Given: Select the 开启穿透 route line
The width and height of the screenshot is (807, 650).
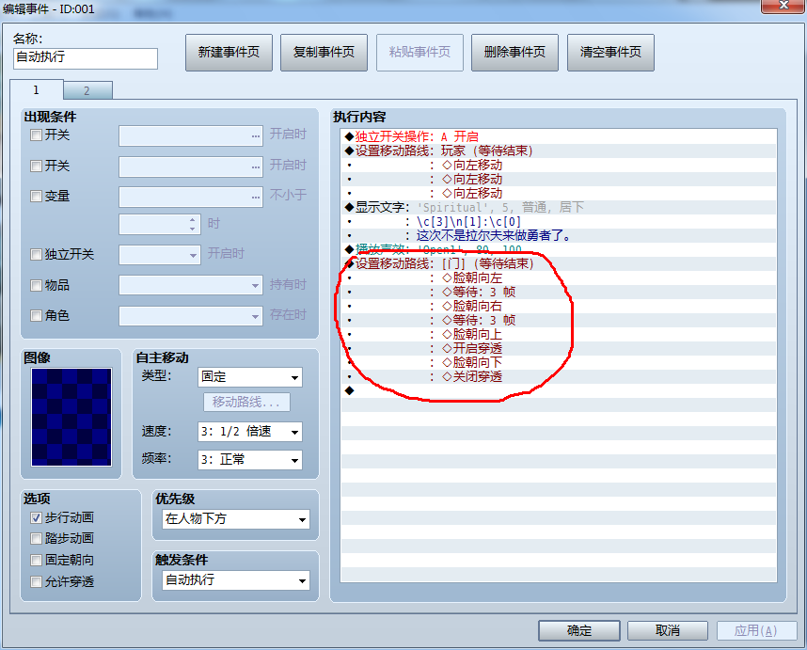Looking at the screenshot, I should point(559,348).
